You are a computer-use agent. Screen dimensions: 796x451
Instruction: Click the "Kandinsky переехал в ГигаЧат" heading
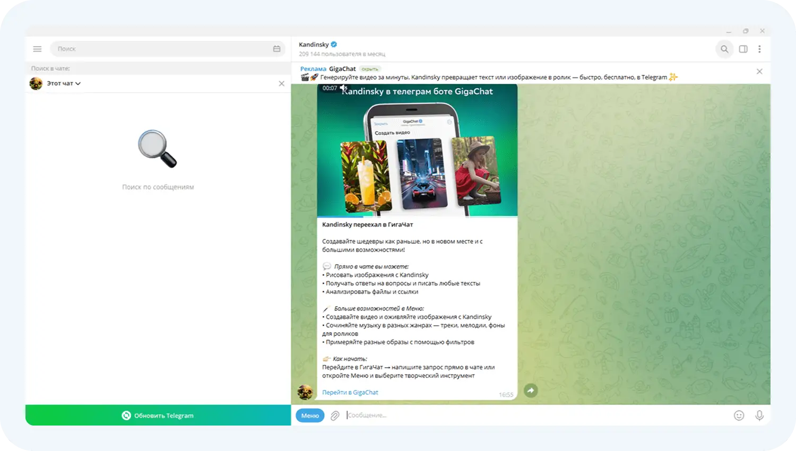[x=367, y=224]
